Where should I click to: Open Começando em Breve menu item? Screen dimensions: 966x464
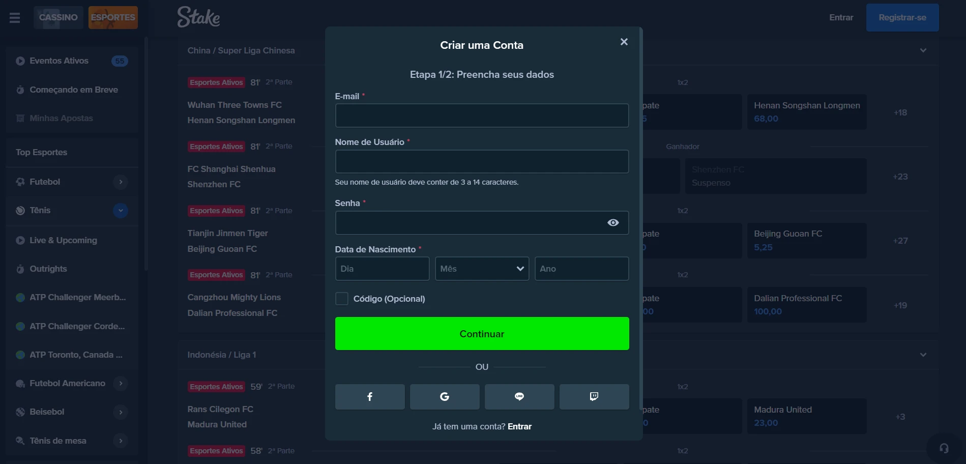point(72,90)
